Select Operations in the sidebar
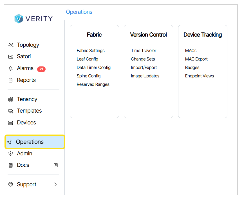242x199 pixels. coord(30,142)
